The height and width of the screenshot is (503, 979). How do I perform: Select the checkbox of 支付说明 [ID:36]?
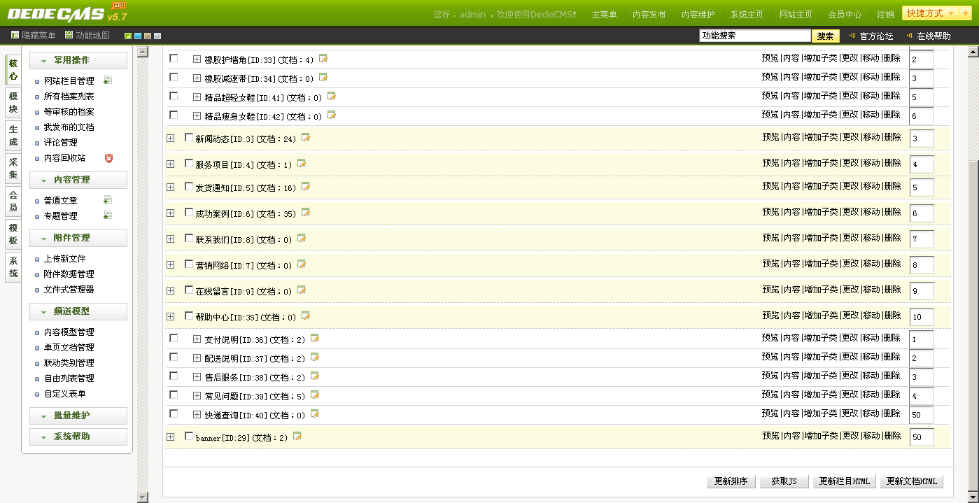[x=174, y=338]
